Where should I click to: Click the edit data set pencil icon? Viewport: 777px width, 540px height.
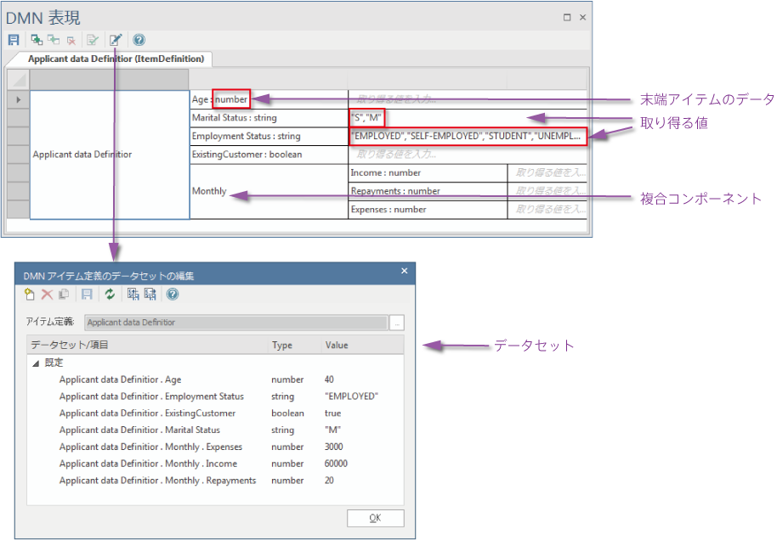[x=116, y=39]
